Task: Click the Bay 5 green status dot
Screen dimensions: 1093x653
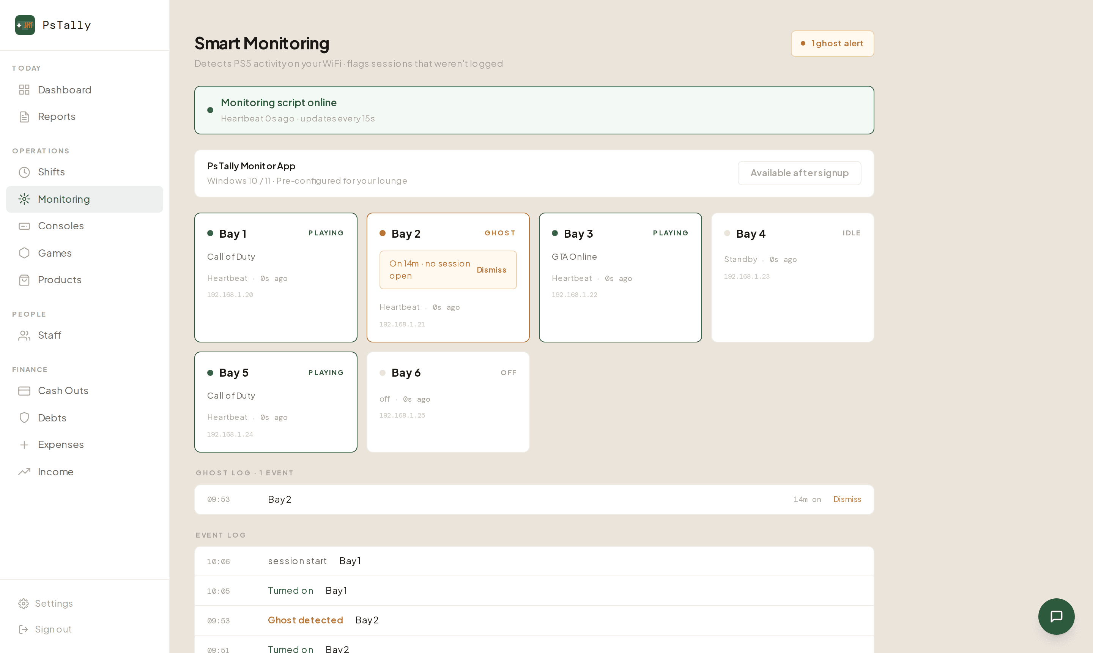Action: [x=210, y=373]
